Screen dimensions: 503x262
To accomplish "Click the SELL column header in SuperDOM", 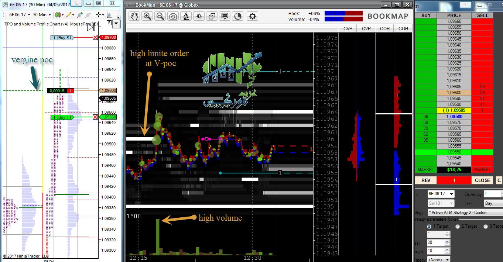I will (482, 15).
